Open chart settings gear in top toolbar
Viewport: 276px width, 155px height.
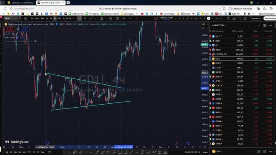234,19
